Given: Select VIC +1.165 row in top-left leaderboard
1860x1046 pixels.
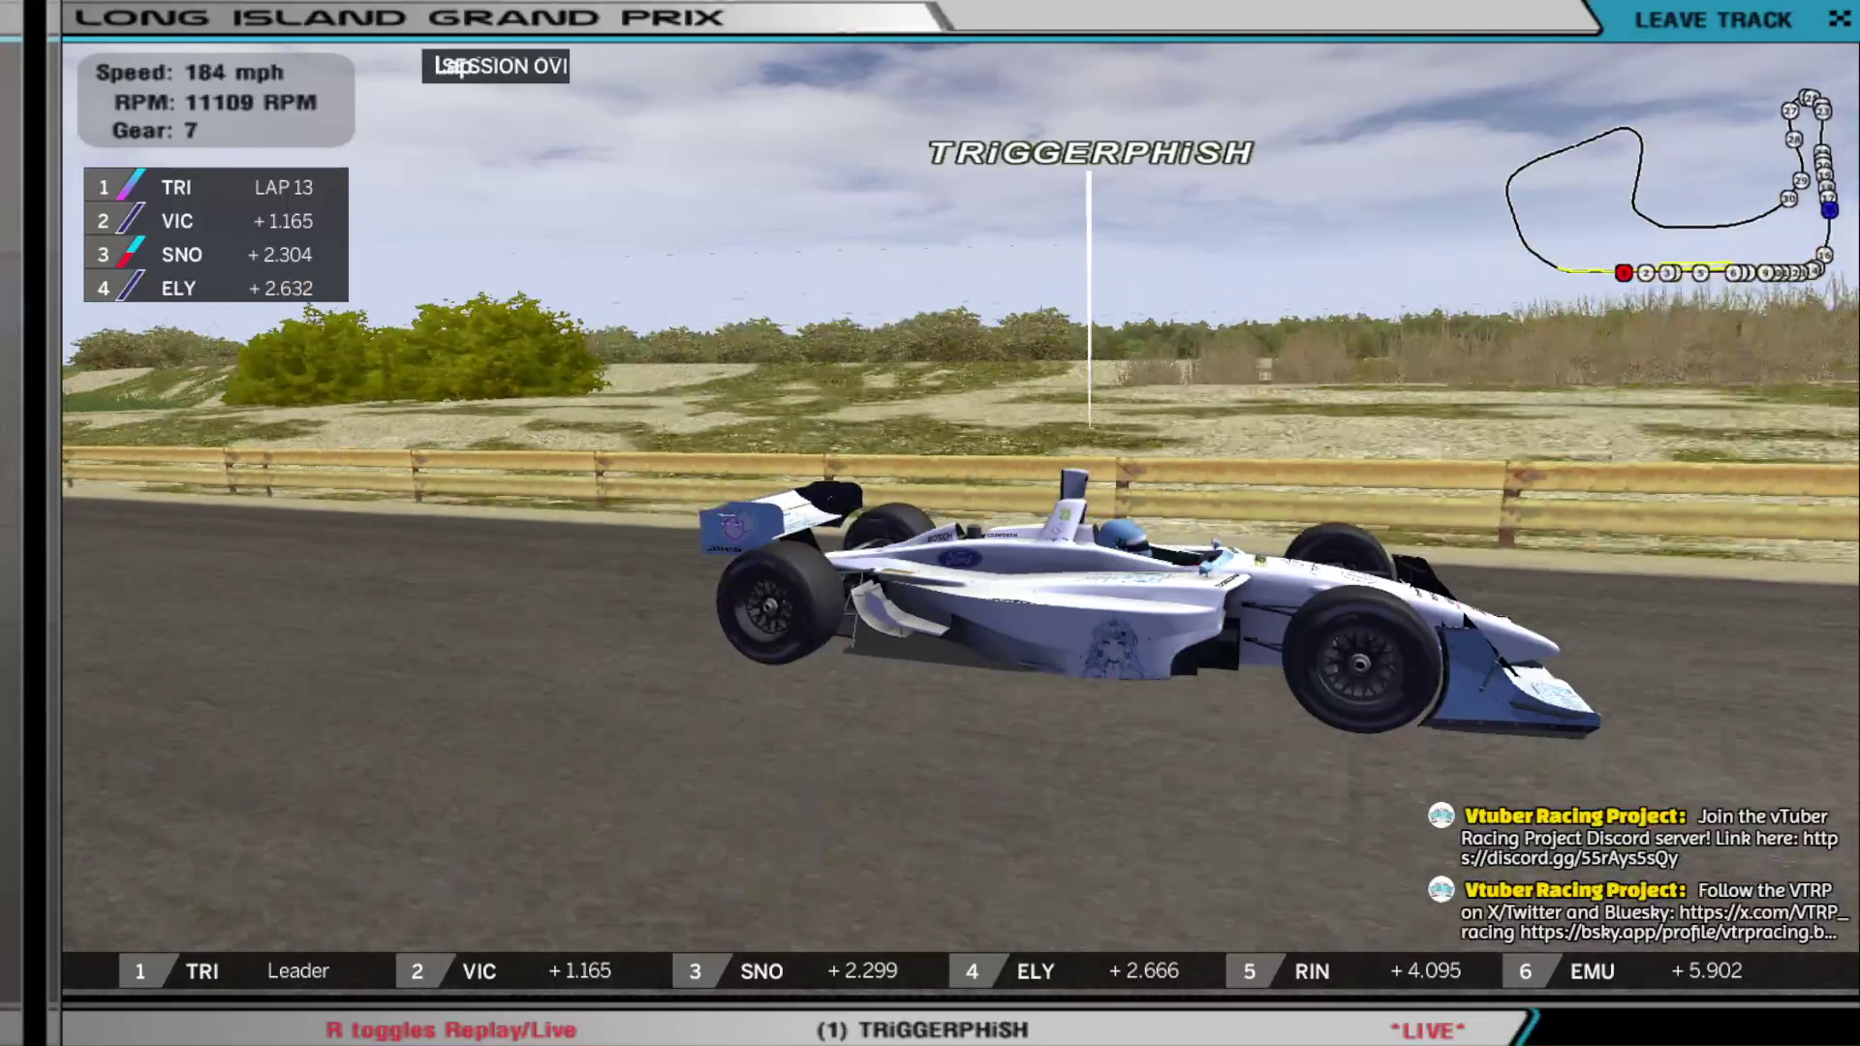Looking at the screenshot, I should tap(215, 221).
